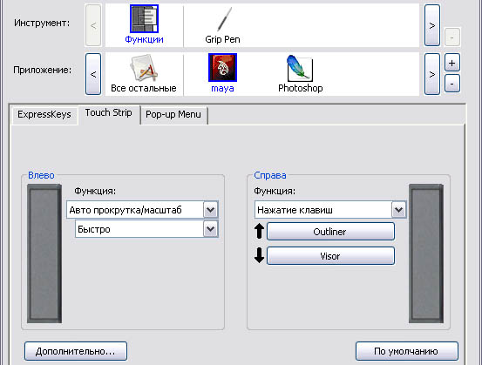
Task: Click the down arrow beside Visor
Action: click(x=260, y=255)
